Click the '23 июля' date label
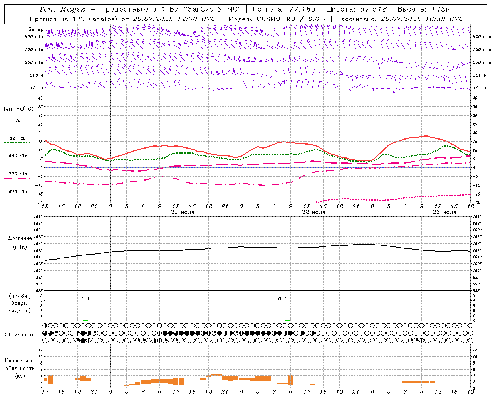 pos(444,212)
